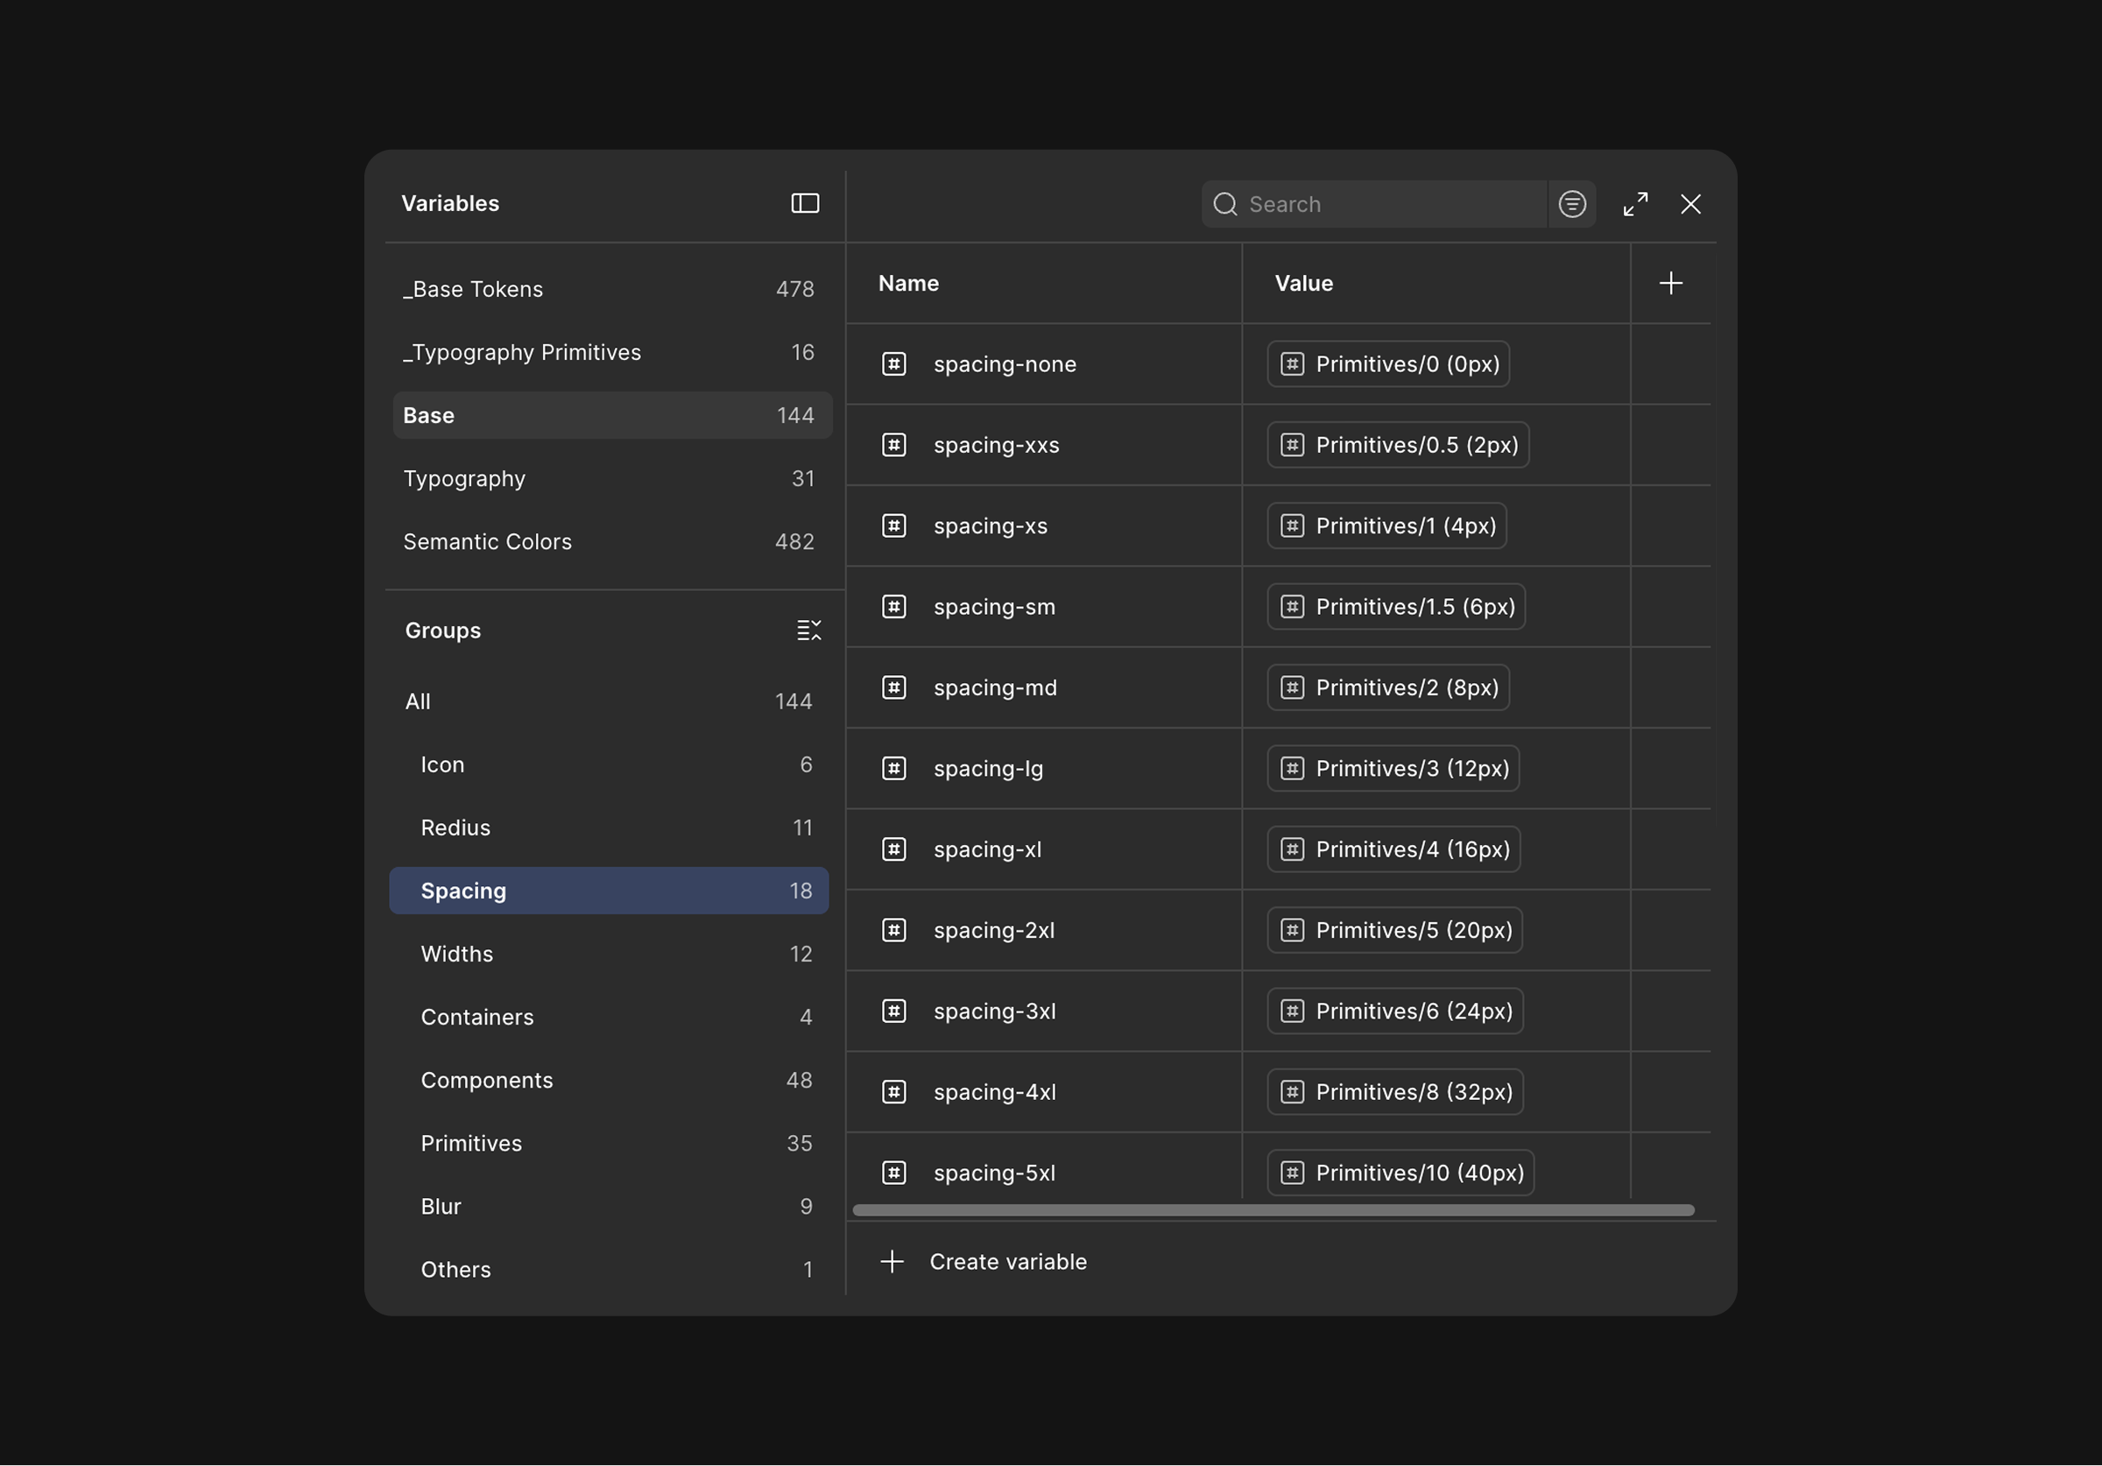The width and height of the screenshot is (2102, 1466).
Task: Select the spacing-4xl variable name
Action: [x=994, y=1092]
